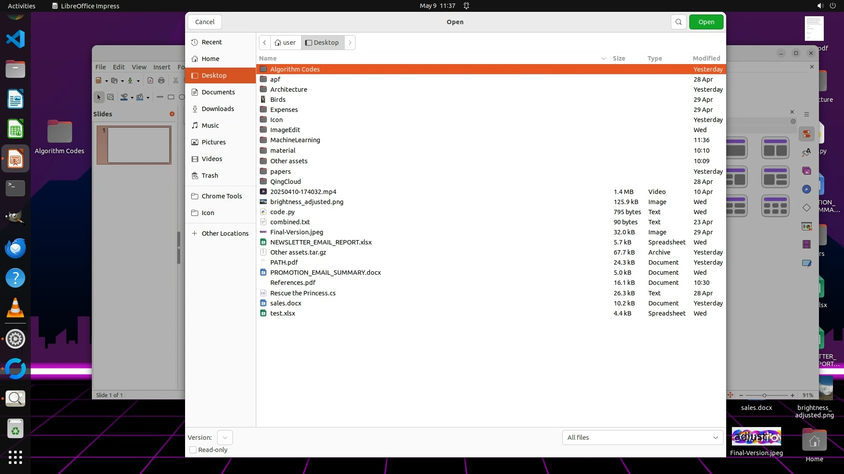The image size is (844, 474).
Task: Open Thunderbird from the dock
Action: [15, 248]
